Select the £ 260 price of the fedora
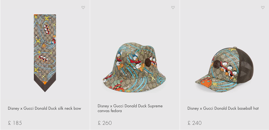 click(x=105, y=123)
